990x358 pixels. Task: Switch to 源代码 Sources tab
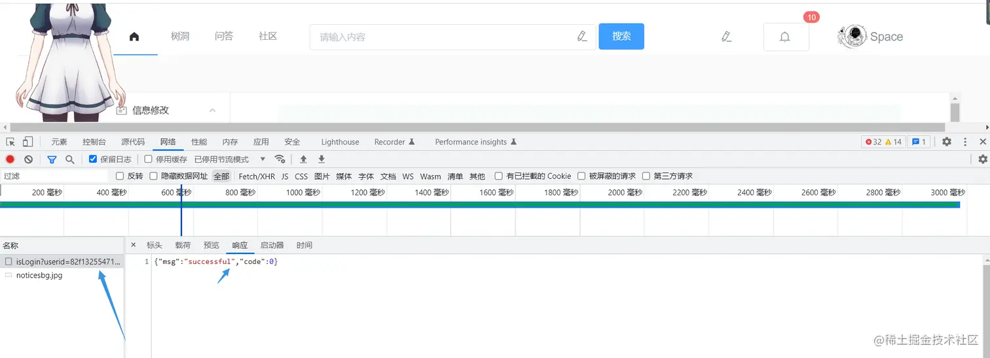[133, 142]
